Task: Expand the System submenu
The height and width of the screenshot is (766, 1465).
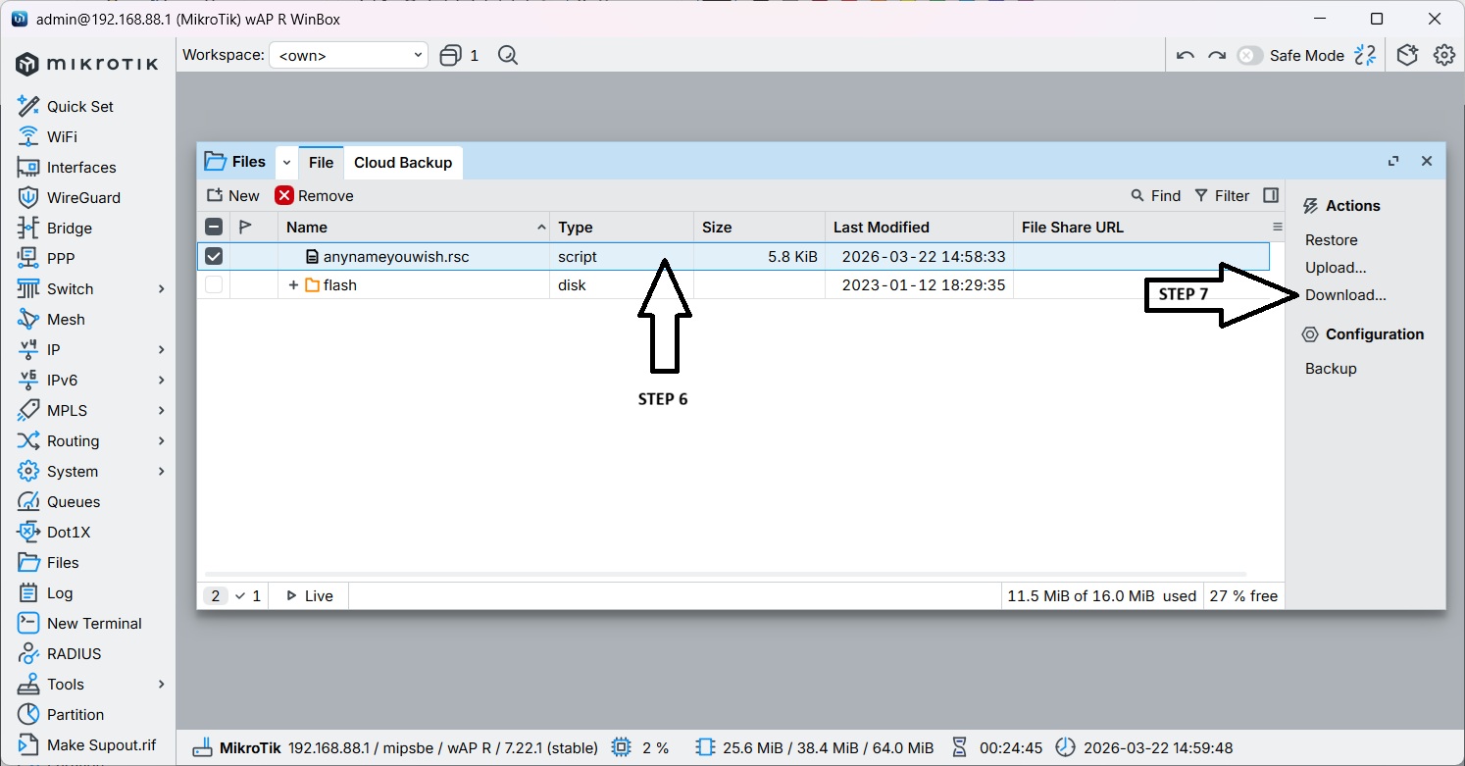Action: click(162, 471)
